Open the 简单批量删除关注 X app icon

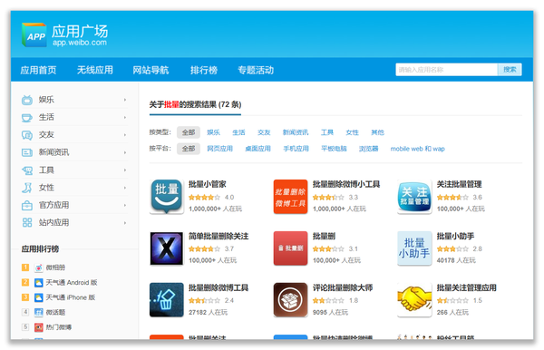point(167,248)
